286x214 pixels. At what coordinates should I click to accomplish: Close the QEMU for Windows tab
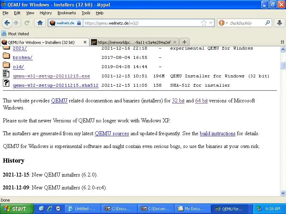(x=85, y=42)
